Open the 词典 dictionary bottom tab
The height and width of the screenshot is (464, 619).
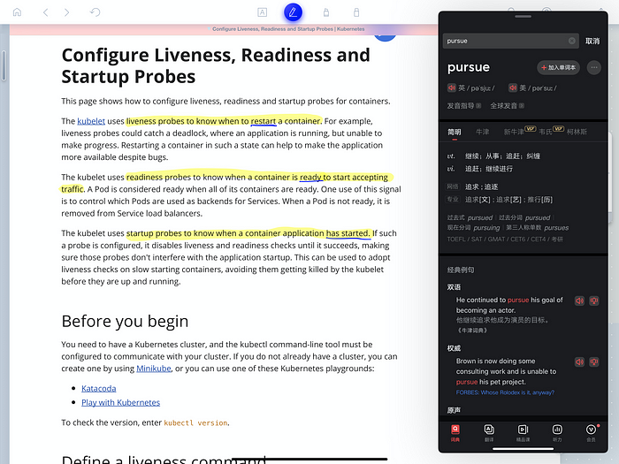[455, 432]
